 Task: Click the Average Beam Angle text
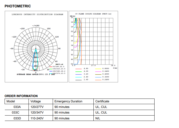36,74
